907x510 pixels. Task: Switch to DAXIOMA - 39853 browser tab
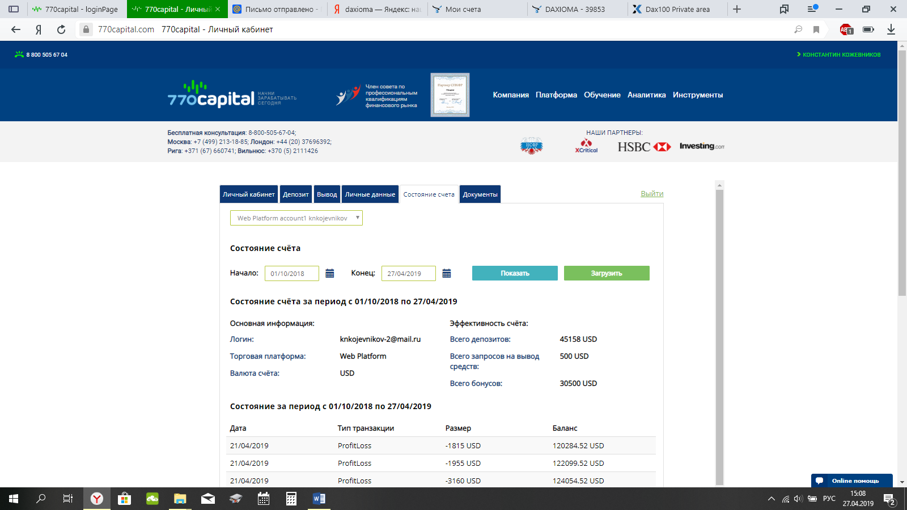577,9
